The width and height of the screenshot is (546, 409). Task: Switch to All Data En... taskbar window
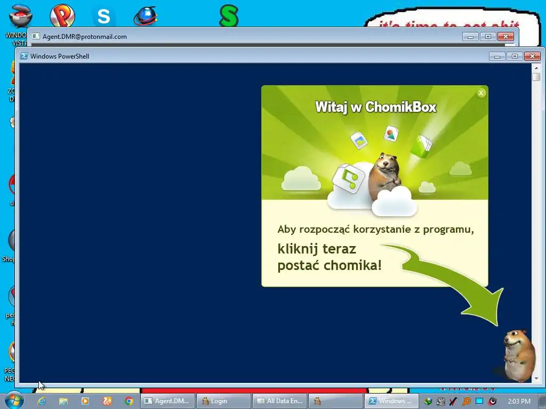point(279,401)
